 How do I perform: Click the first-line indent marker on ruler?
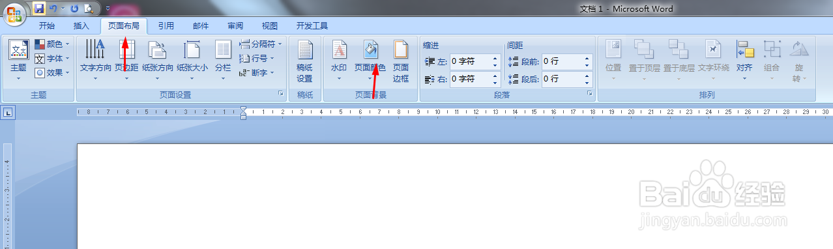point(244,109)
